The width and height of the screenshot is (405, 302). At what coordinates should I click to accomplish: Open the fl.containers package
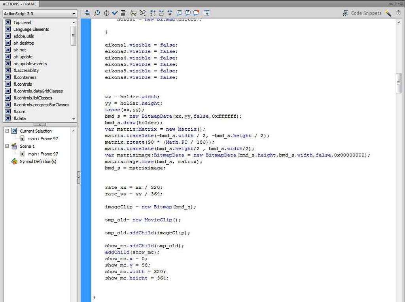click(x=25, y=77)
